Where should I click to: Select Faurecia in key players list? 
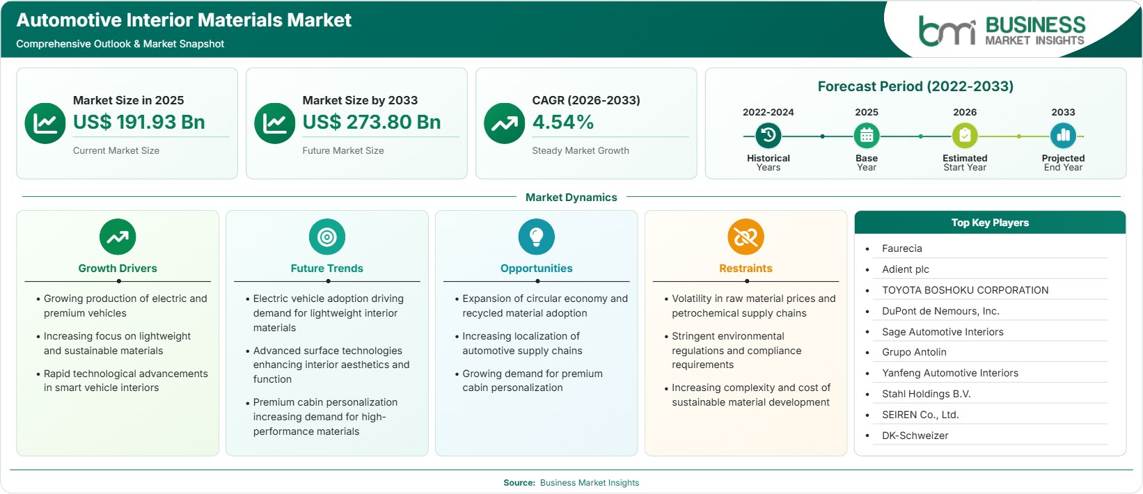coord(901,248)
